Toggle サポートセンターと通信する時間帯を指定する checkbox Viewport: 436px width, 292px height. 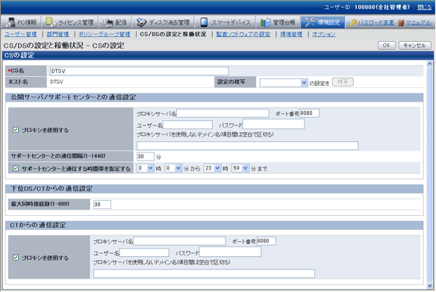(x=16, y=168)
